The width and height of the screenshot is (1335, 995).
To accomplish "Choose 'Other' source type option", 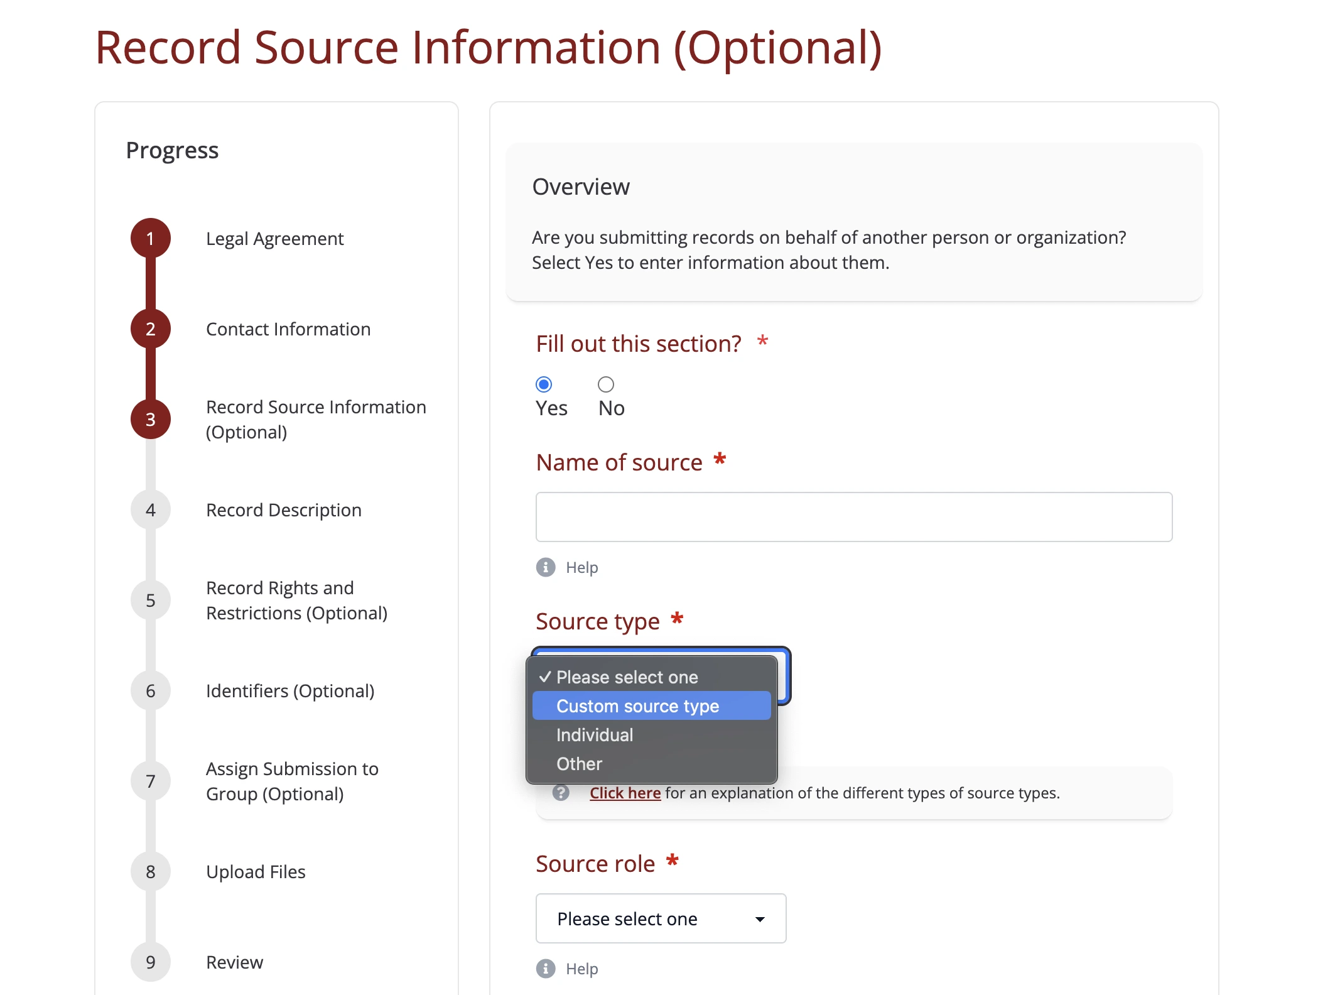I will [651, 764].
